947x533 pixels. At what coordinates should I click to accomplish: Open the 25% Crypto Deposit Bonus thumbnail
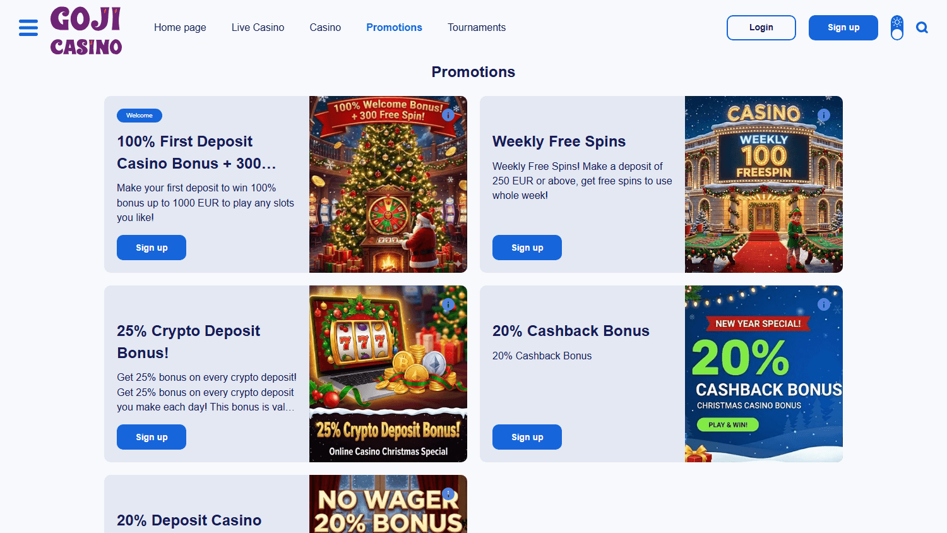coord(388,374)
